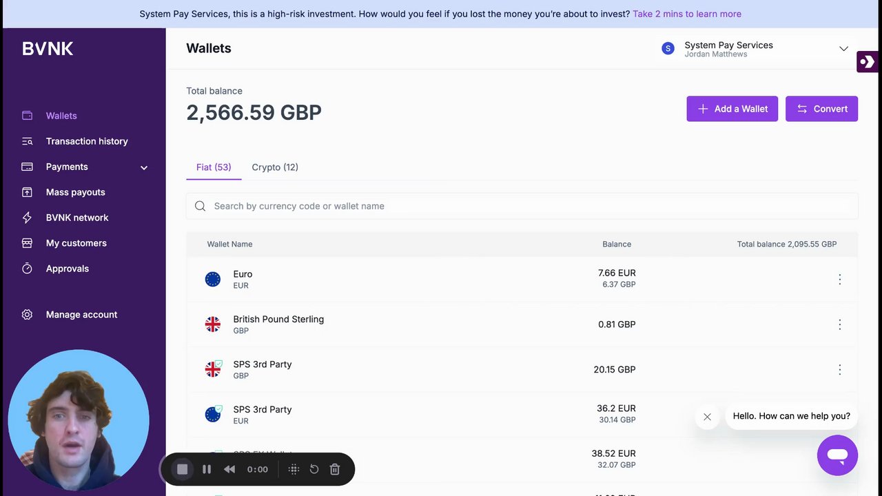
Task: Follow the 'Take 2 mins to learn more' link
Action: tap(687, 14)
